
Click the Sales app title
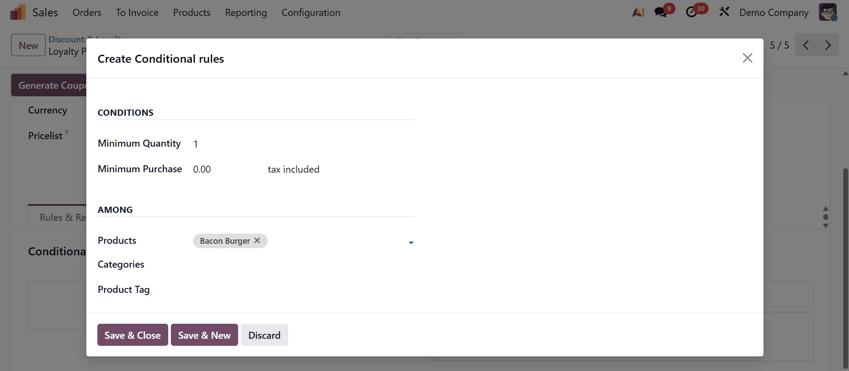[x=45, y=12]
